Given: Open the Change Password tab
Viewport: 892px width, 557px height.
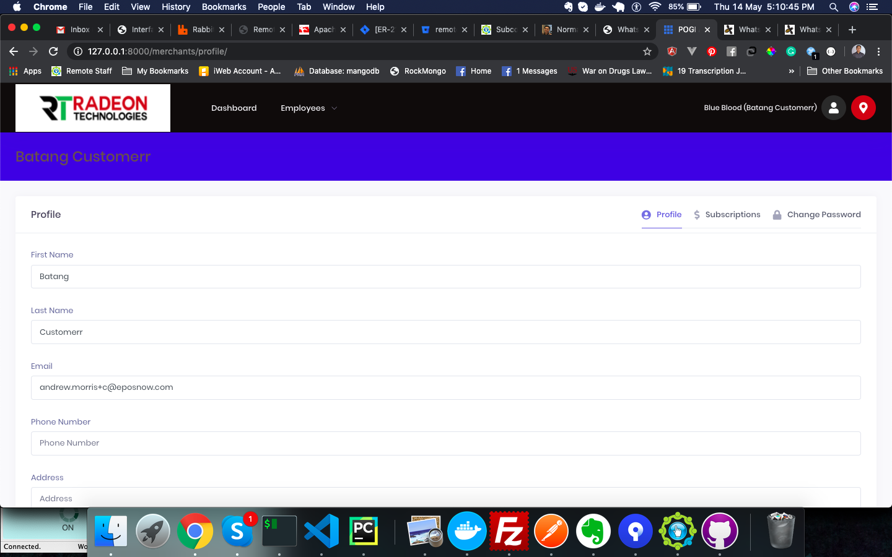Looking at the screenshot, I should (x=817, y=215).
